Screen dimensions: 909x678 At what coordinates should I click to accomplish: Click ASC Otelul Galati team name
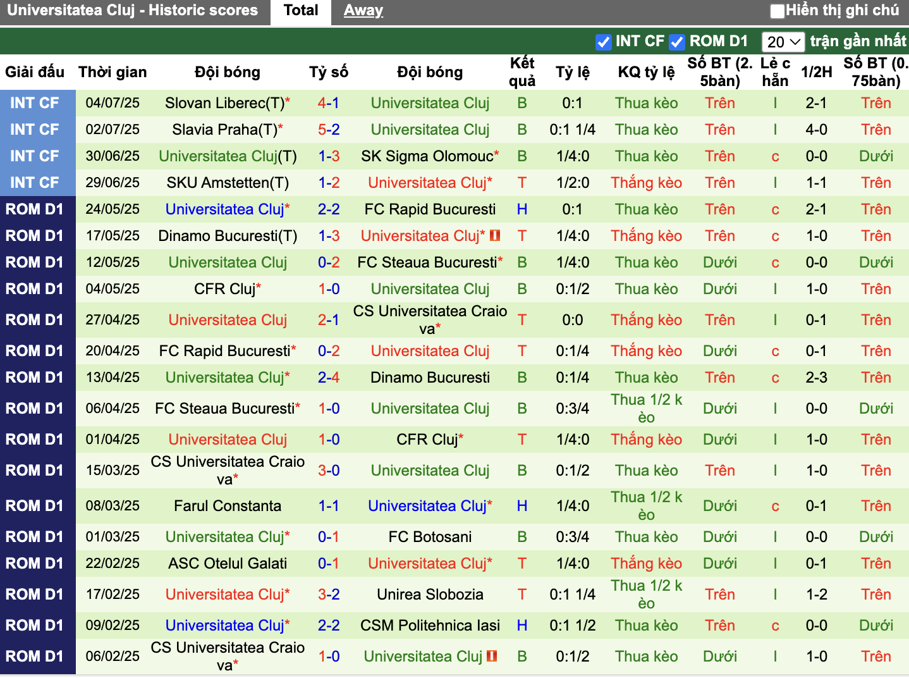(x=228, y=564)
